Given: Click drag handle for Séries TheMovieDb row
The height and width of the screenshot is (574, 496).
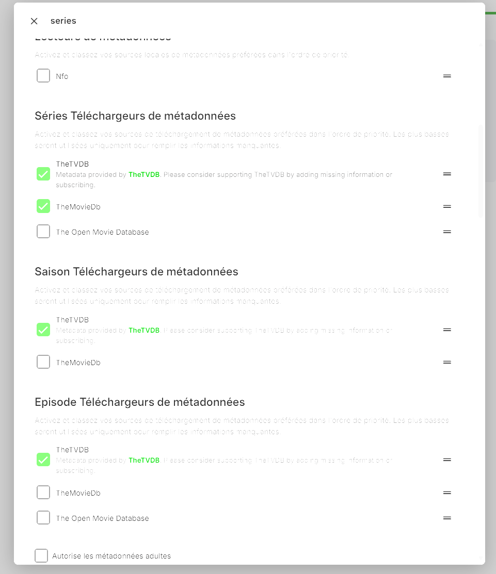Looking at the screenshot, I should pos(447,206).
